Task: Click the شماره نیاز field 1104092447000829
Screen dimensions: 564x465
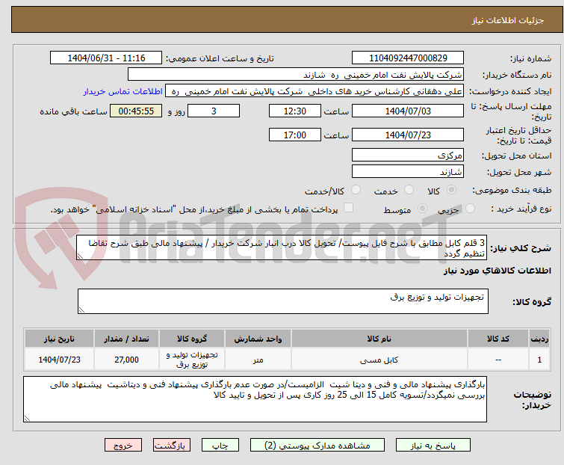Action: [408, 58]
